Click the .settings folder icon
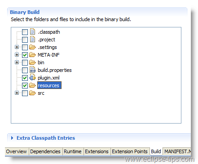 (32, 47)
